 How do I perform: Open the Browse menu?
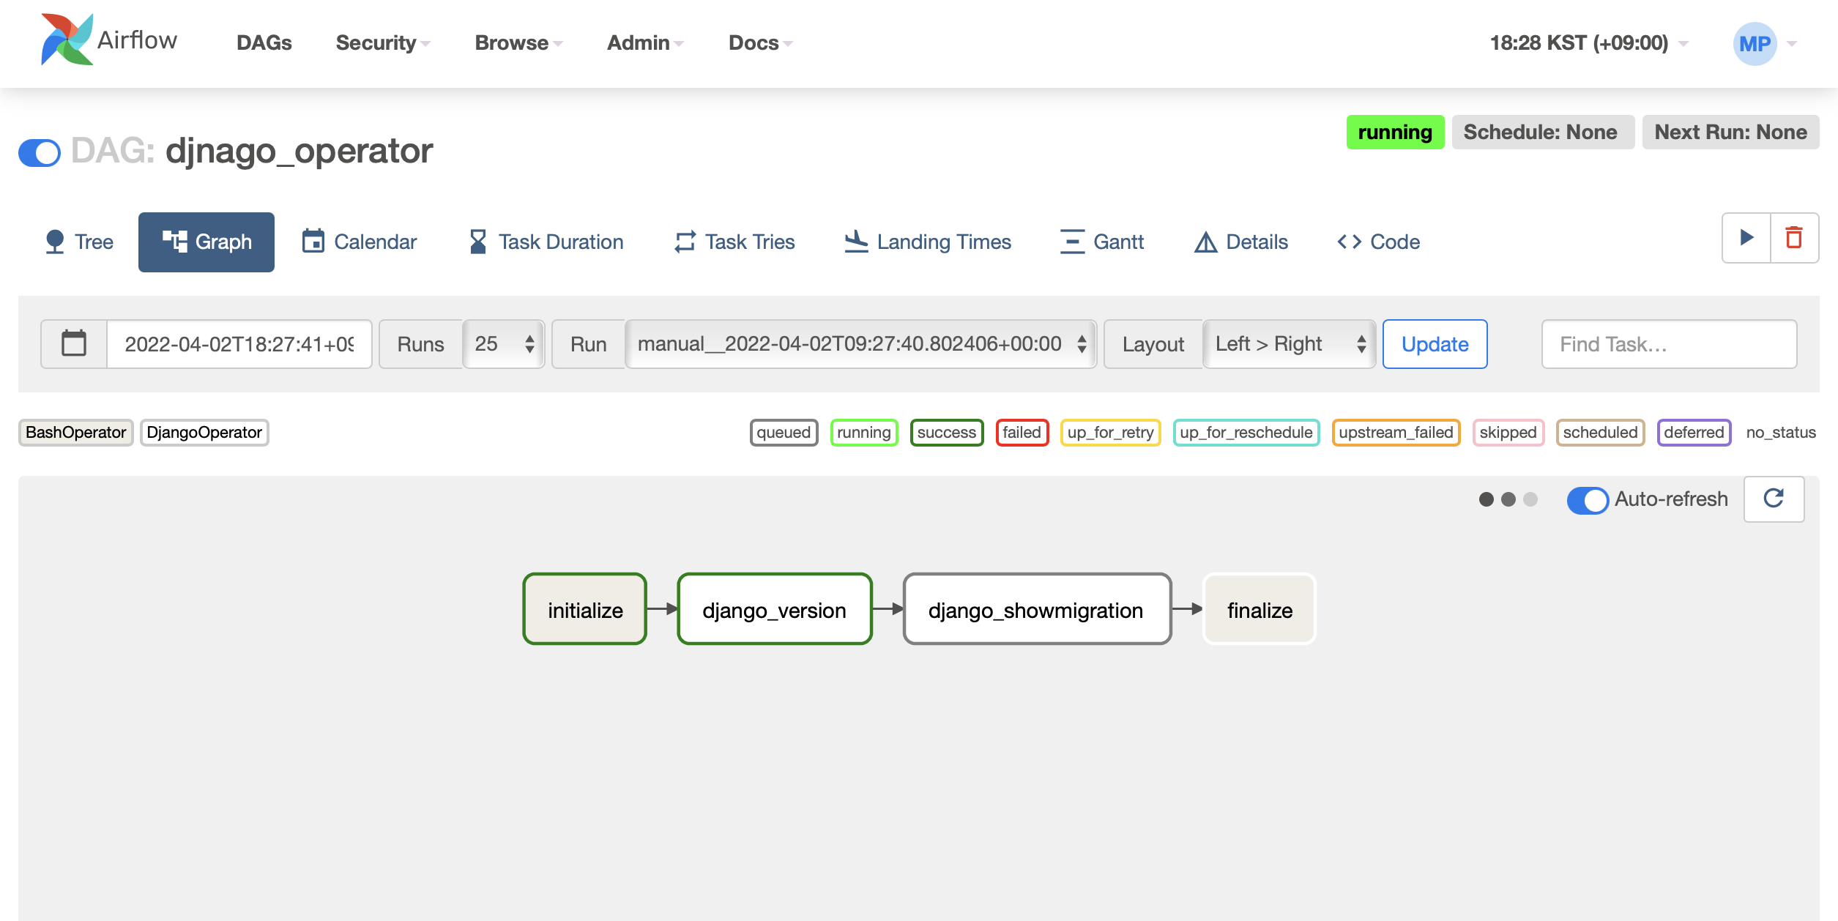(x=517, y=42)
